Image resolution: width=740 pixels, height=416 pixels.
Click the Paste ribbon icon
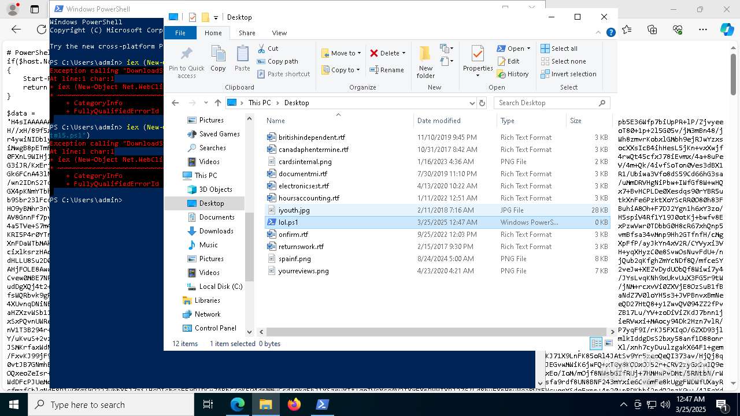coord(242,59)
